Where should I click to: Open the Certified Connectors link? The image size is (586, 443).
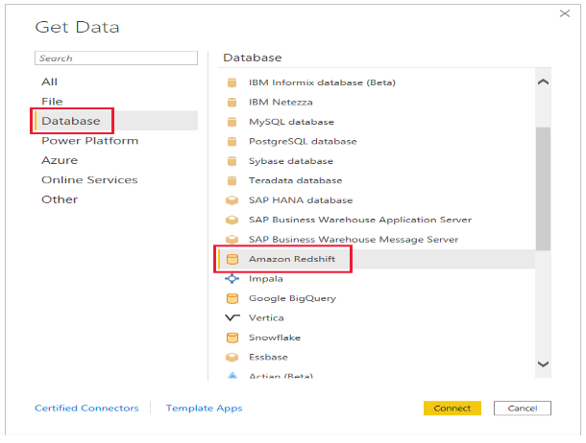[86, 408]
